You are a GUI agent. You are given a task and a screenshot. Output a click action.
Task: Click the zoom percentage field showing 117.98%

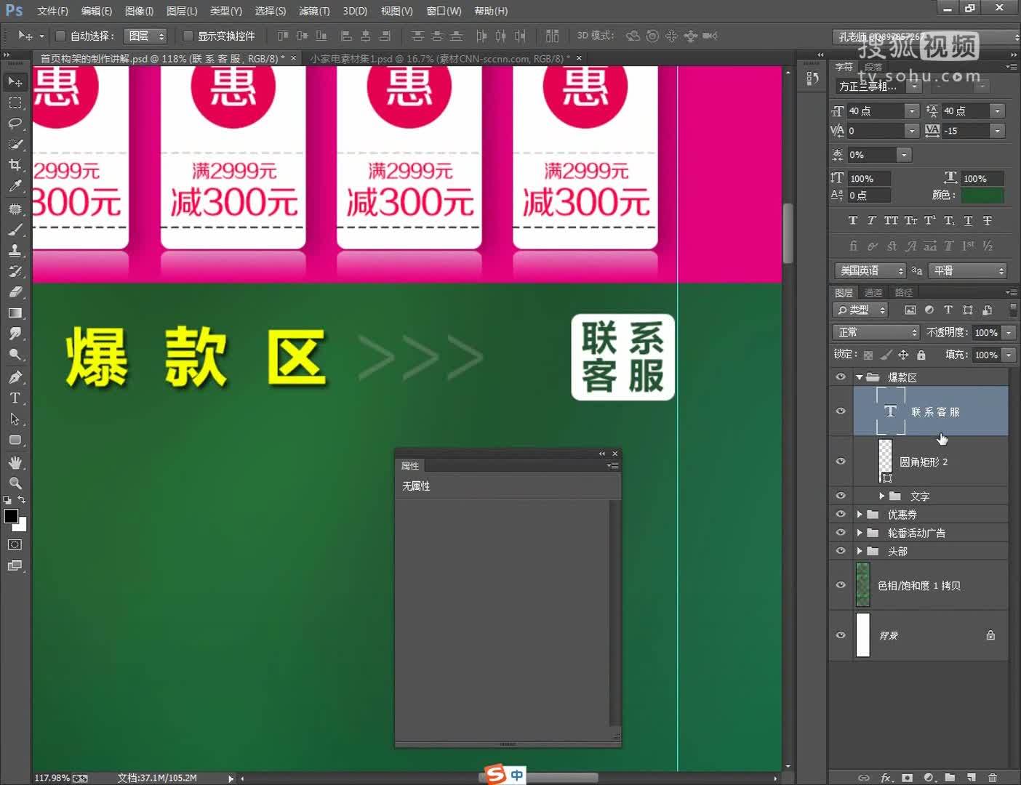pos(51,778)
